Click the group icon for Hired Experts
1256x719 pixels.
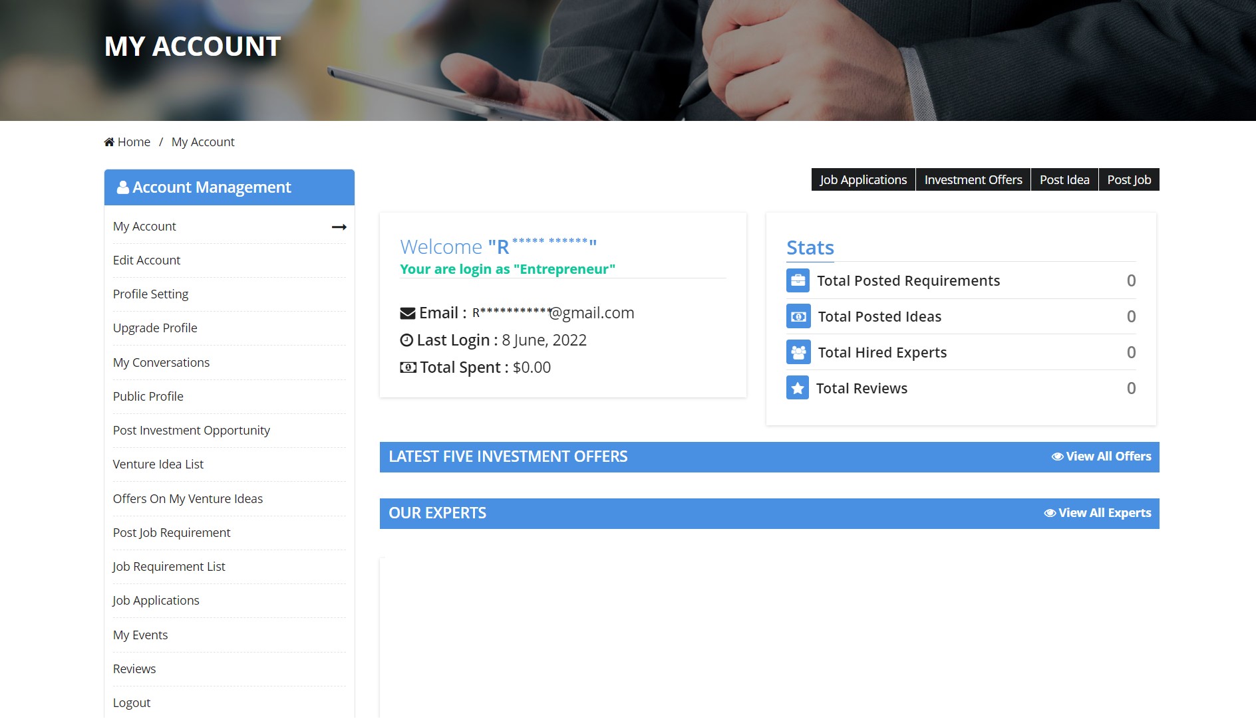[x=798, y=352]
